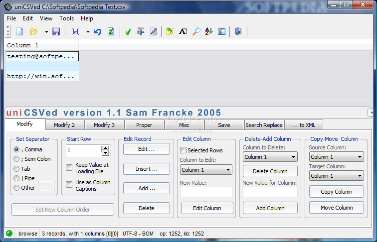Check the Selected Rows checkbox
377x242 pixels.
(x=183, y=150)
